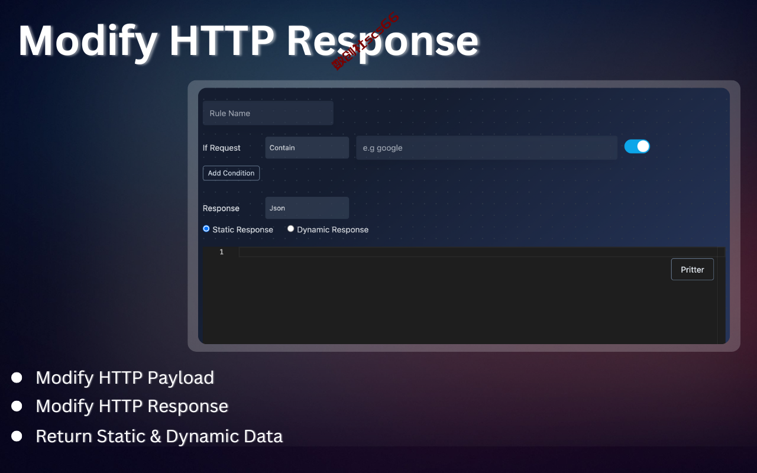
Task: Click the 'Modify HTTP Response' bullet text
Action: point(132,406)
